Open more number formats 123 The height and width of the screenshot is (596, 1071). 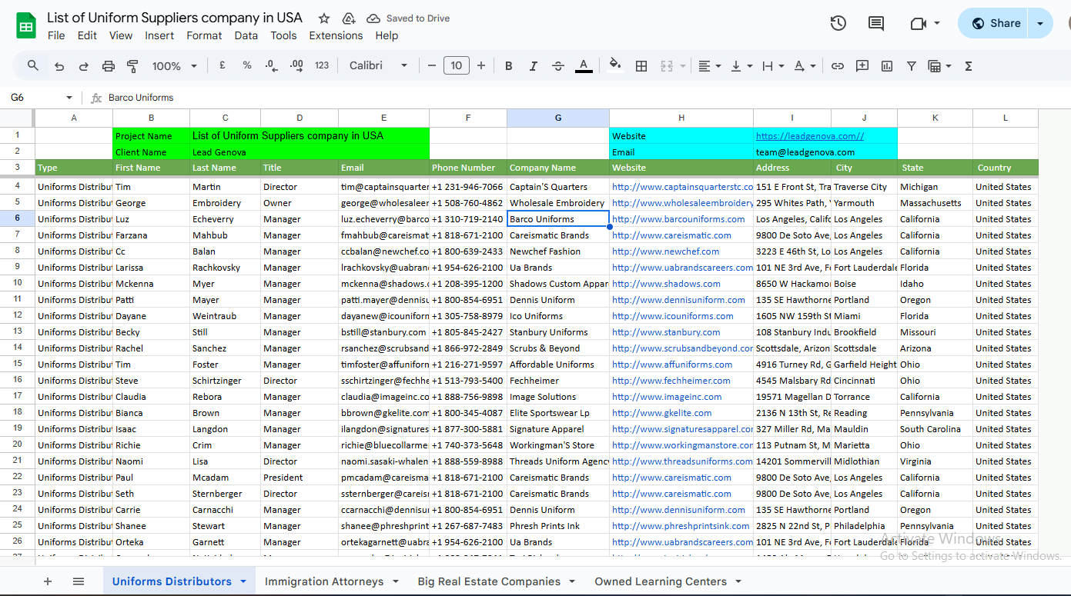(322, 66)
